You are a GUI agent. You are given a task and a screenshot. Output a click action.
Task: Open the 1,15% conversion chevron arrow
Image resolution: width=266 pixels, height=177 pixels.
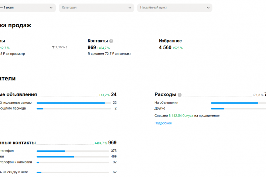coord(66,47)
